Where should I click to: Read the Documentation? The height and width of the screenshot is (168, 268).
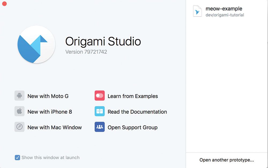137,111
